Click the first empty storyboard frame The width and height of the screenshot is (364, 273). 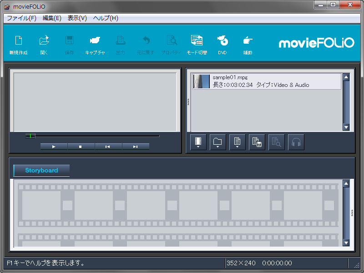[41, 205]
